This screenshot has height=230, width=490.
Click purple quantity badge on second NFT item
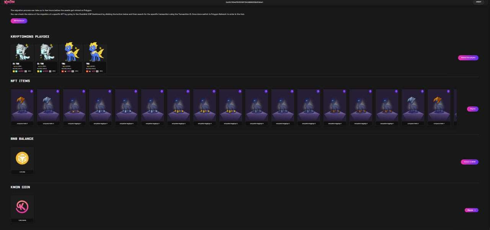coord(58,91)
